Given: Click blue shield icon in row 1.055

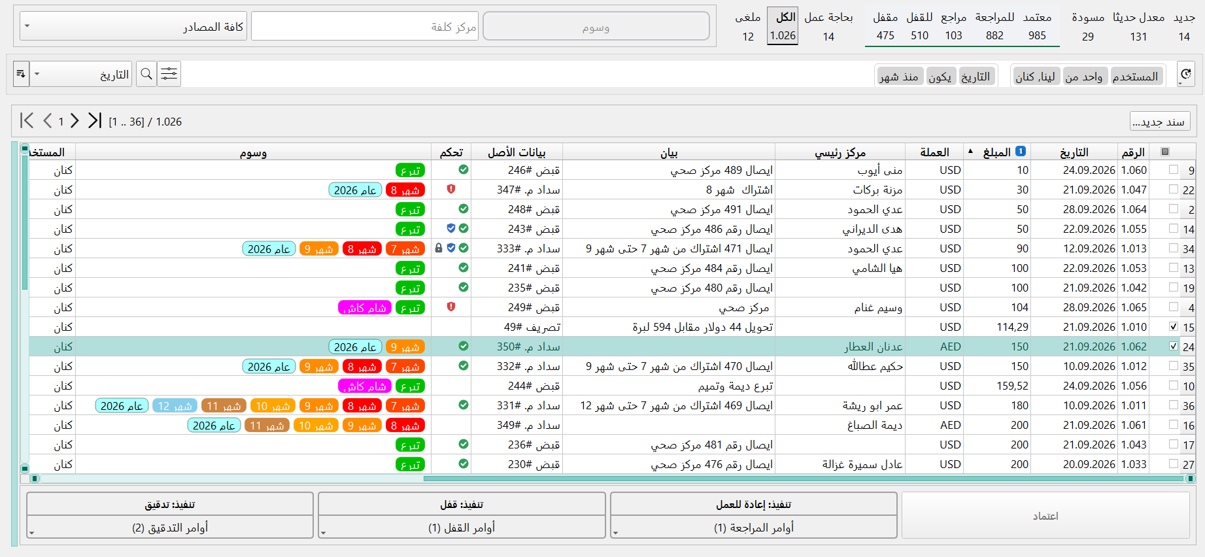Looking at the screenshot, I should point(451,228).
